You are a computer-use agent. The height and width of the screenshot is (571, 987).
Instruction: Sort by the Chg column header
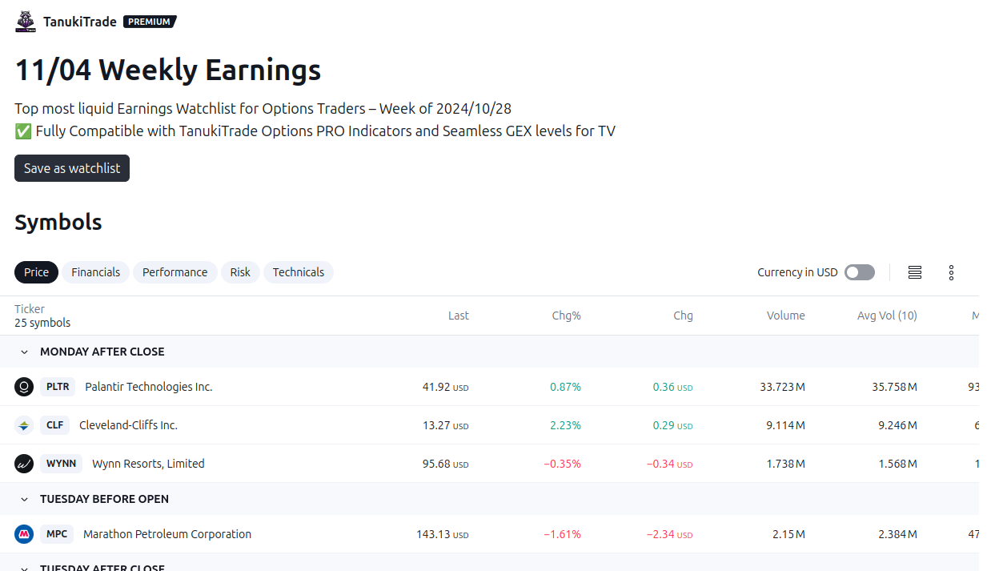point(683,316)
